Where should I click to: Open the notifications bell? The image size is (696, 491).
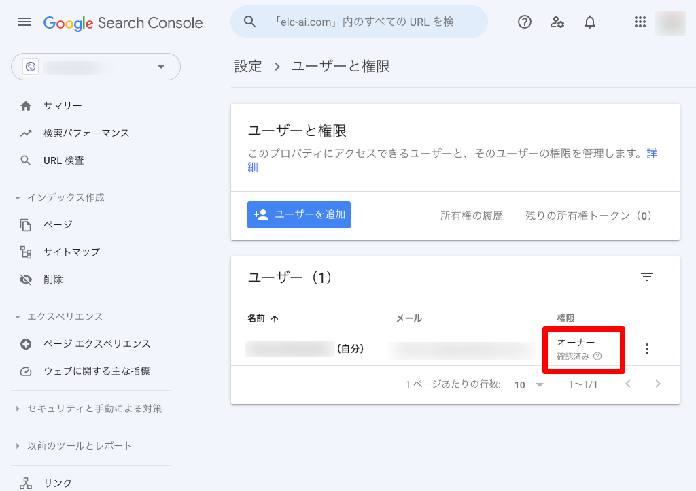pyautogui.click(x=590, y=22)
